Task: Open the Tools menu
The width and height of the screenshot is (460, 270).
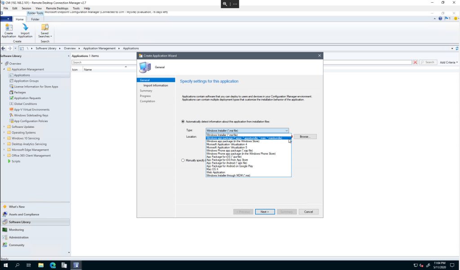Action: (x=76, y=9)
